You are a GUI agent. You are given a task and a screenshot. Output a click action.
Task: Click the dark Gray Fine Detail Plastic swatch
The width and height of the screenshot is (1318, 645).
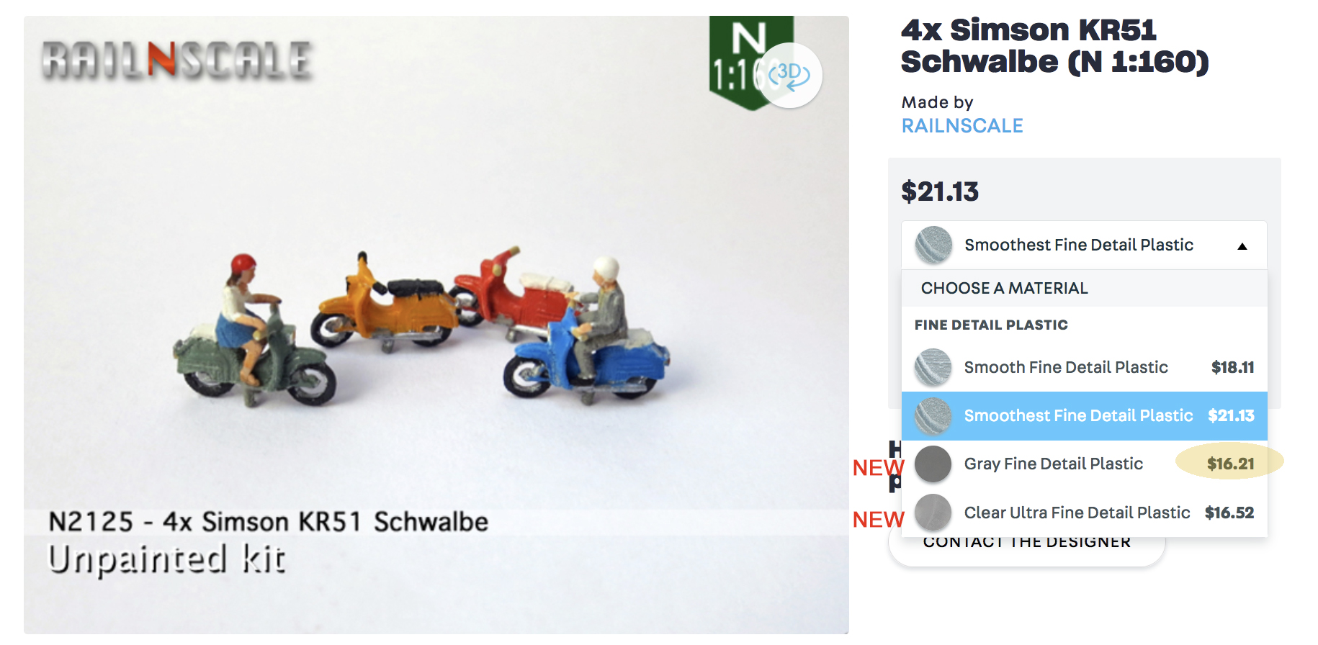point(933,464)
